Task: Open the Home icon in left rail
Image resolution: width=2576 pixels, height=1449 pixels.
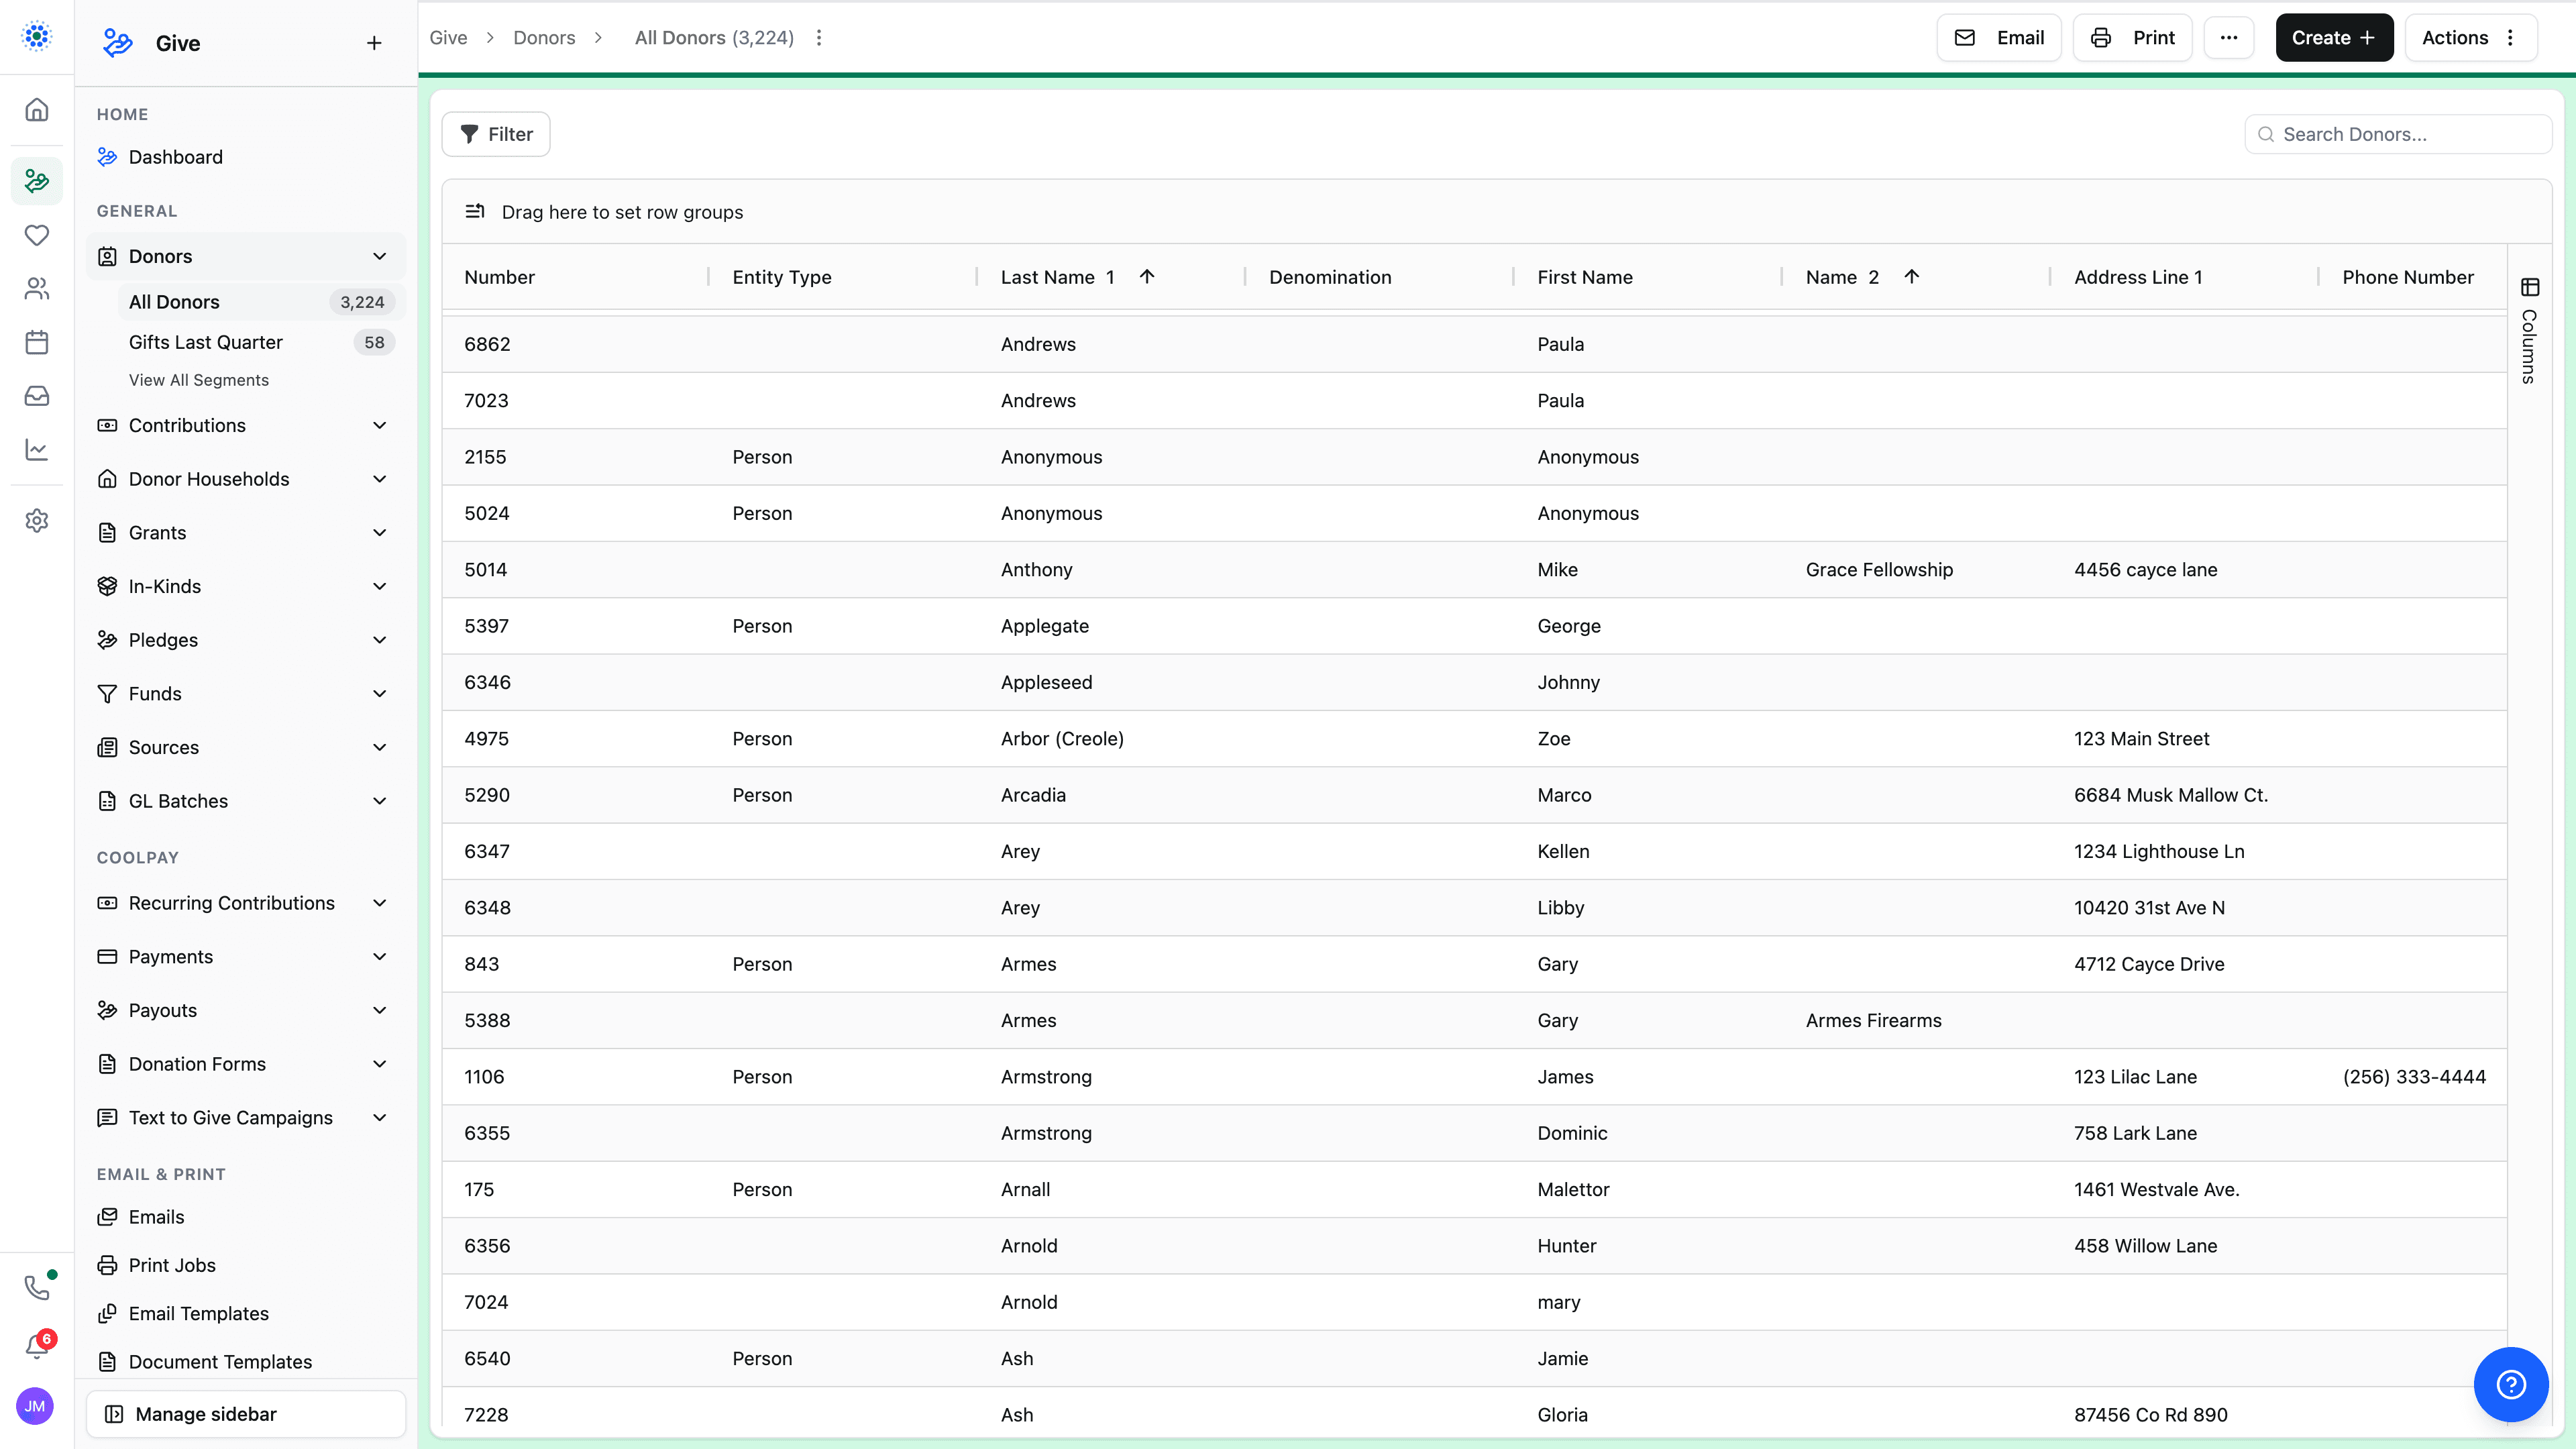Action: (37, 109)
